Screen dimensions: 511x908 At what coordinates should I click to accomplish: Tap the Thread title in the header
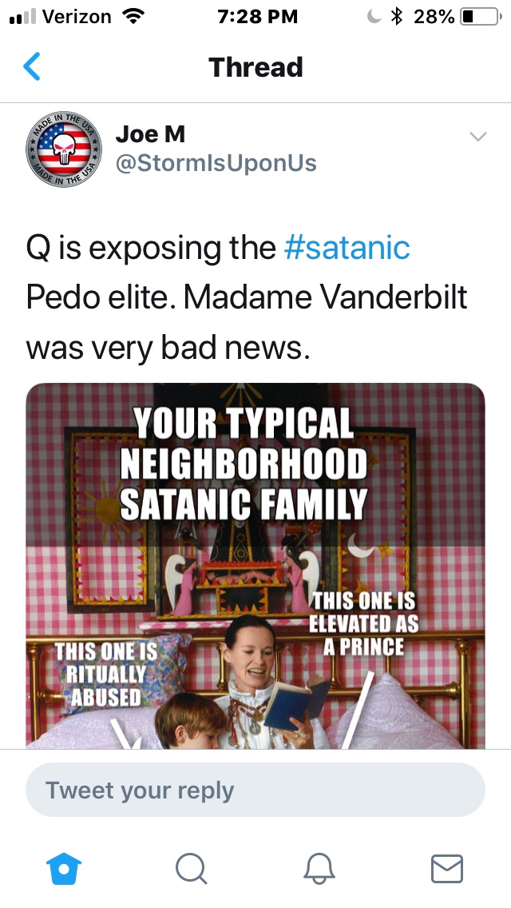pyautogui.click(x=255, y=67)
